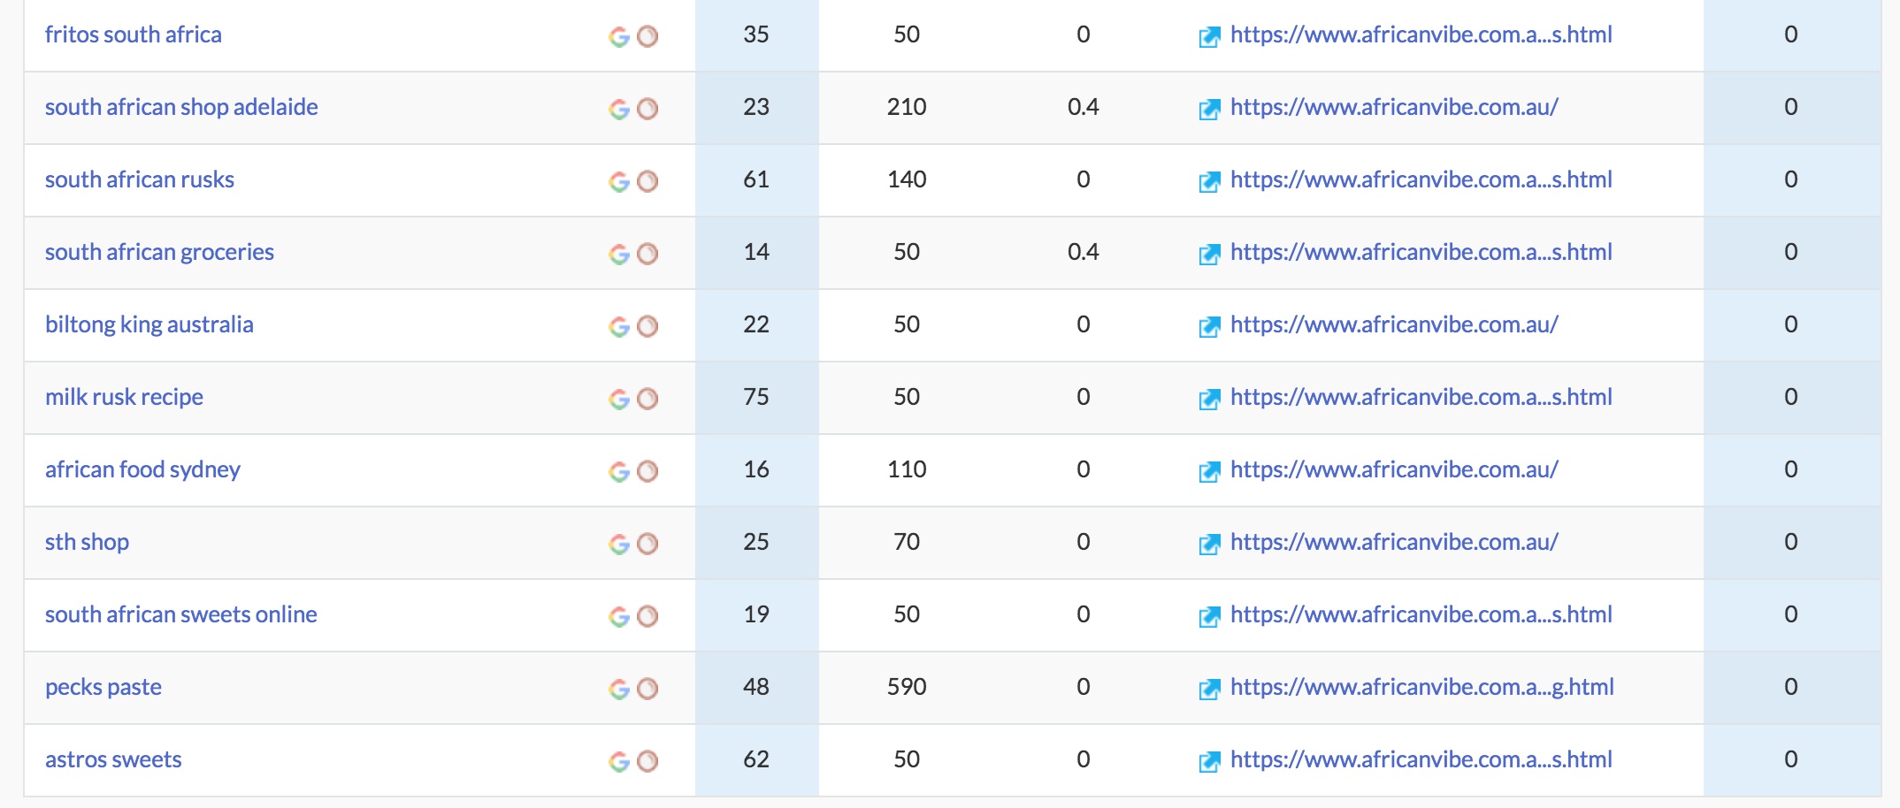Click the Google icon for african food sydney
This screenshot has height=808, width=1900.
click(619, 471)
